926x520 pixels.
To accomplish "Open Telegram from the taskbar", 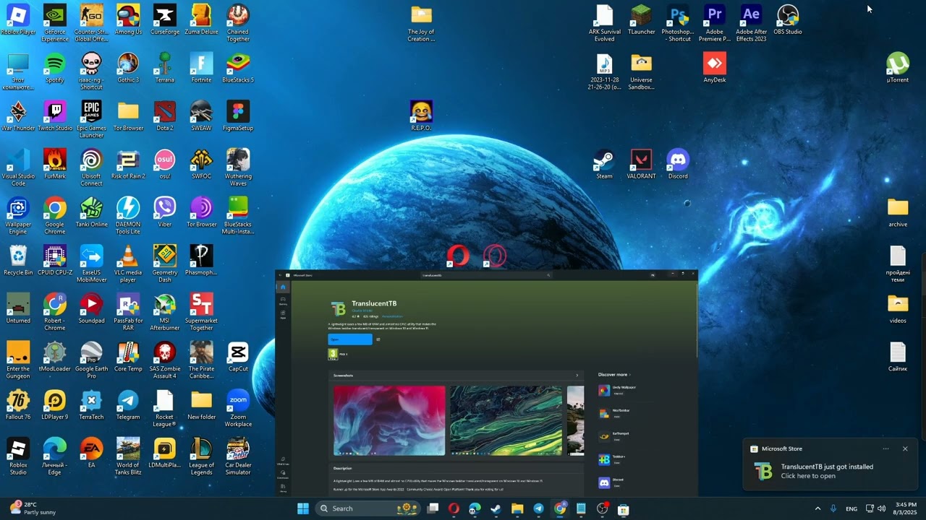I will tap(538, 508).
